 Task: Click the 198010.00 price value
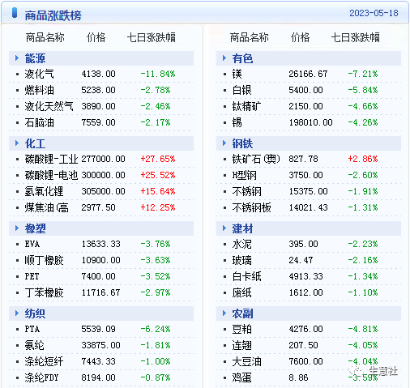pos(310,122)
